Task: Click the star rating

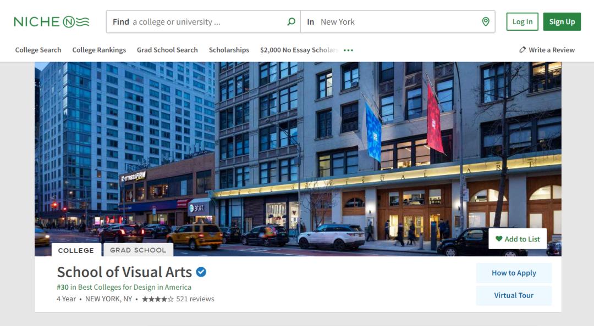Action: pyautogui.click(x=158, y=299)
